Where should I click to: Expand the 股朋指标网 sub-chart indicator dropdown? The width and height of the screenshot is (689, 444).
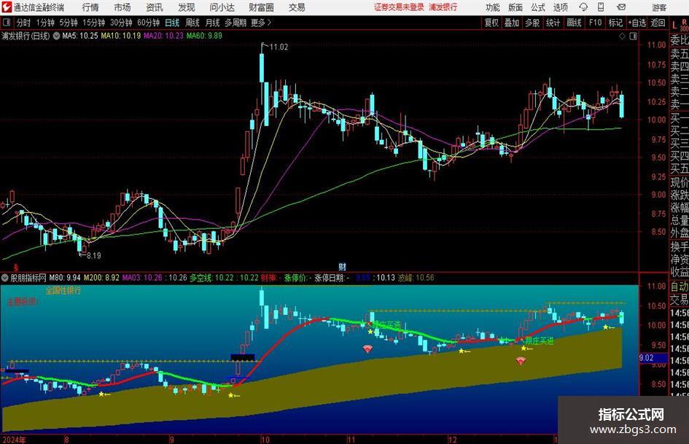tap(5, 278)
